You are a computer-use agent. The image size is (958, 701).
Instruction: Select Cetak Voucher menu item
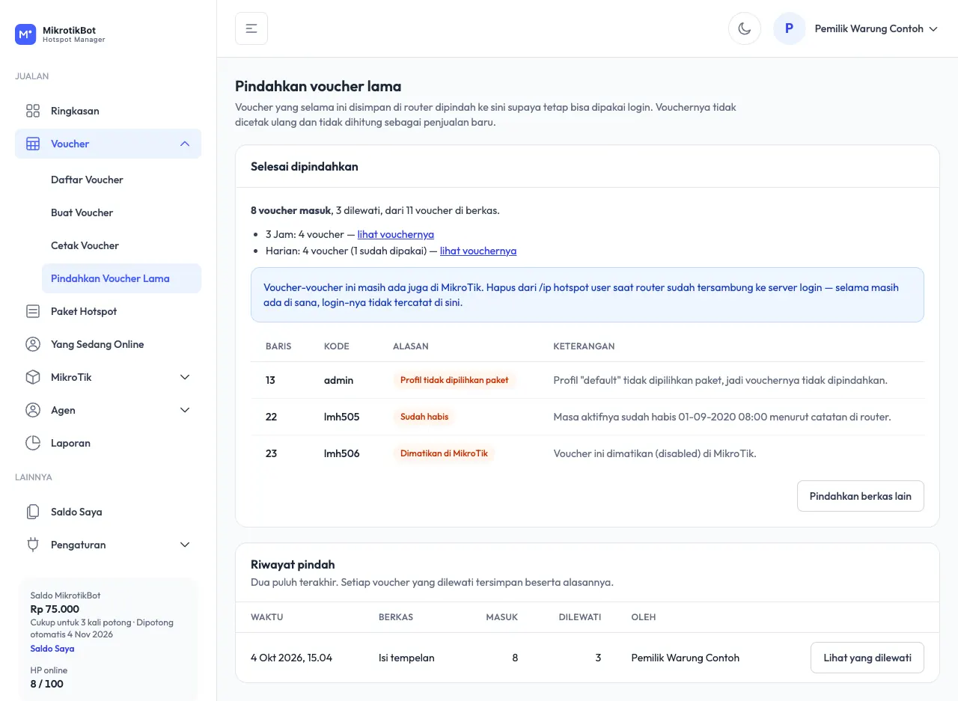pos(121,245)
